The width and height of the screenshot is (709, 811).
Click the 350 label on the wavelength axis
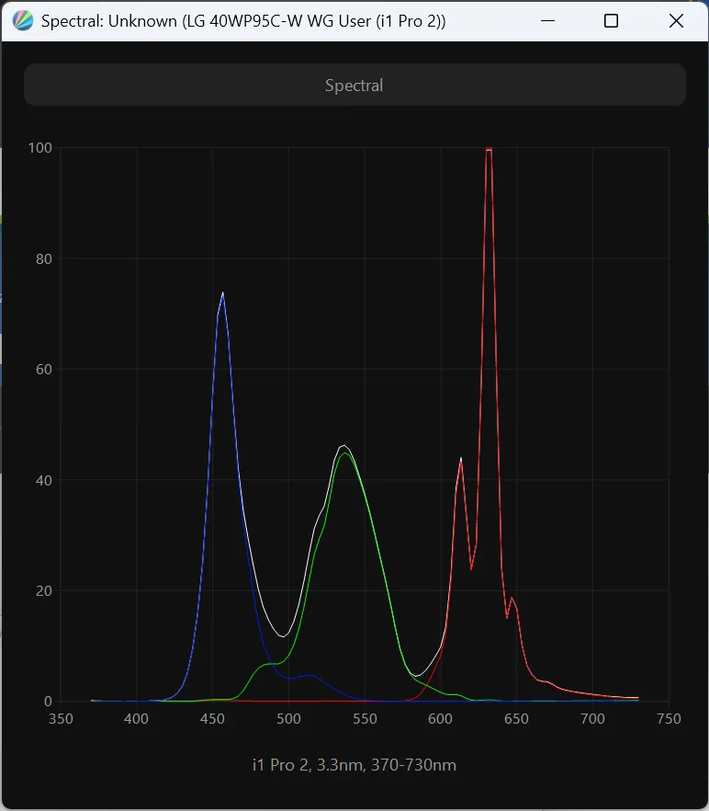(61, 719)
